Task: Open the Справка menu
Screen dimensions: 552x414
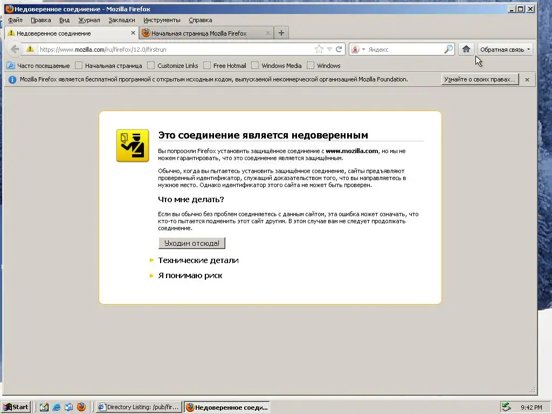Action: click(x=201, y=20)
